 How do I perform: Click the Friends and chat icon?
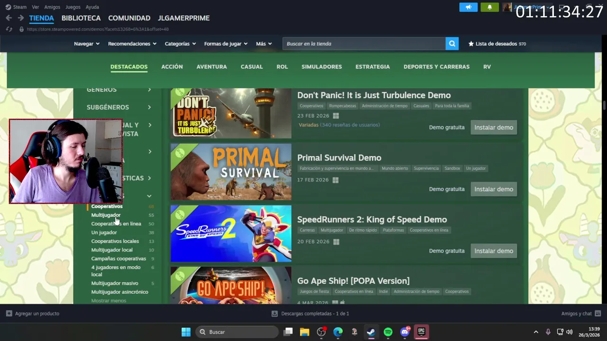coord(598,314)
